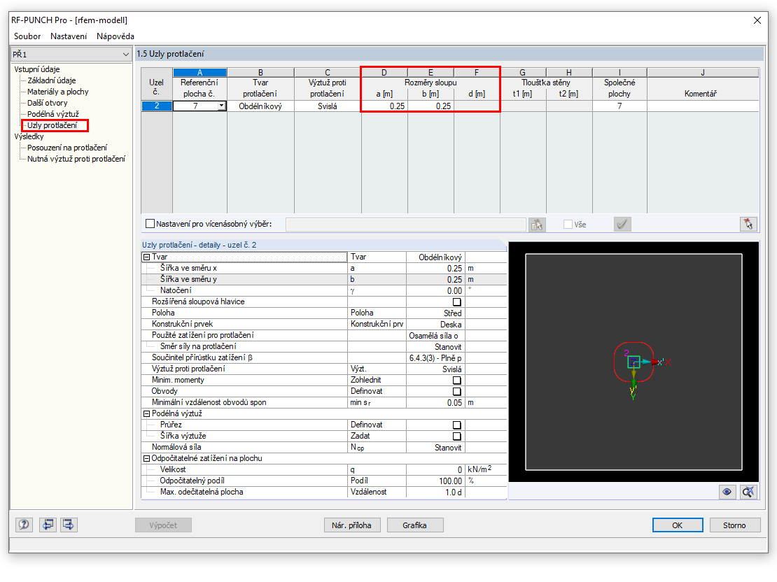This screenshot has height=582, width=777.
Task: Toggle Rozšířená sloupová hlavice checkbox
Action: click(x=457, y=301)
